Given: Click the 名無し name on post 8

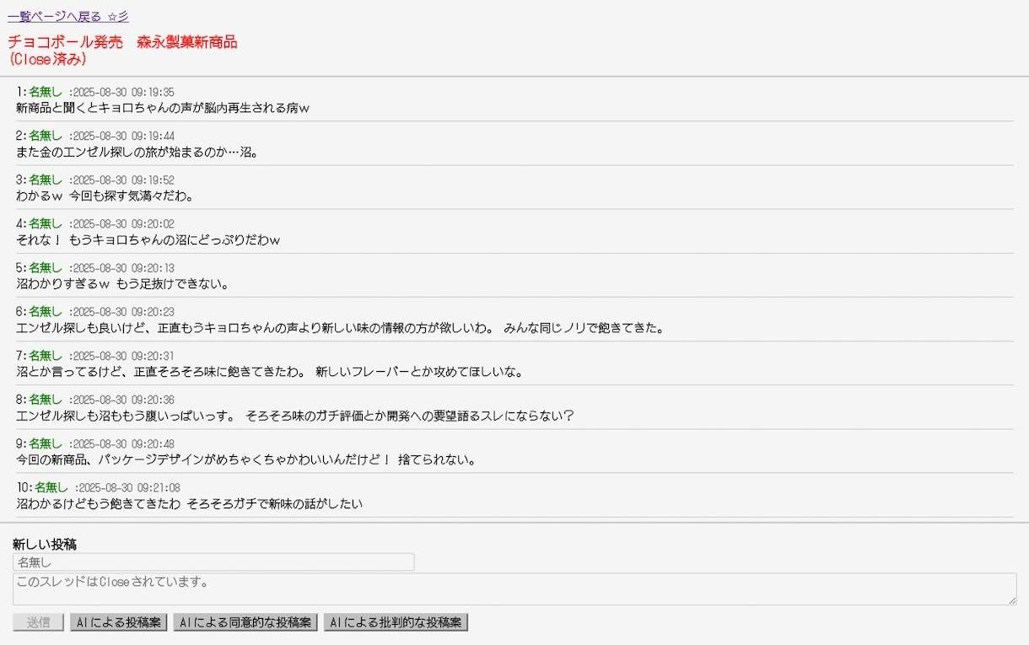Looking at the screenshot, I should [46, 399].
